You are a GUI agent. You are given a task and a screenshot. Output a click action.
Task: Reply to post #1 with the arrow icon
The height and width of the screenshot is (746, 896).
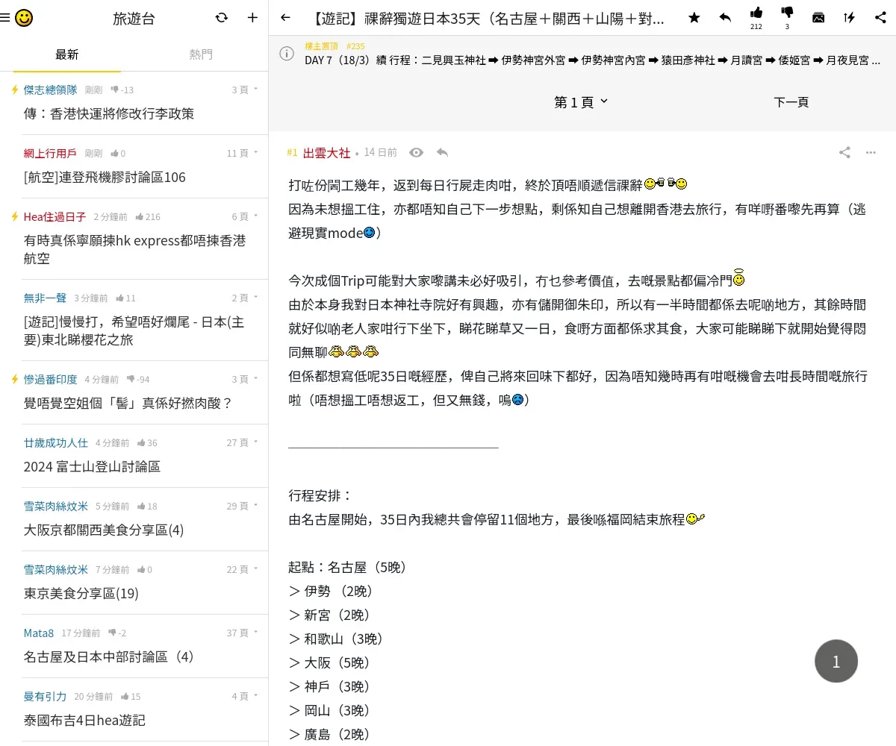(x=443, y=152)
